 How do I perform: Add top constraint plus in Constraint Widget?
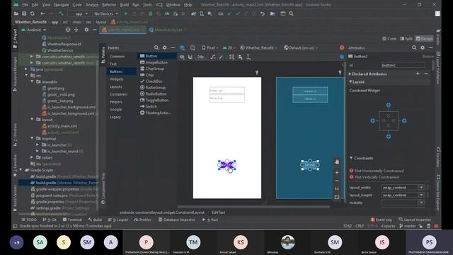tap(389, 105)
